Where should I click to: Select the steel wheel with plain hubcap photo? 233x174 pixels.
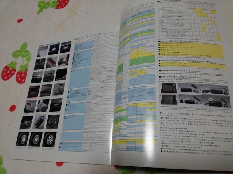(x=23, y=139)
